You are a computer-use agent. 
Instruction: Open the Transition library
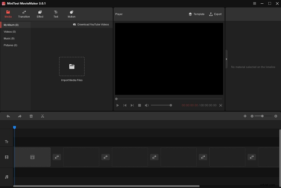coord(24,14)
